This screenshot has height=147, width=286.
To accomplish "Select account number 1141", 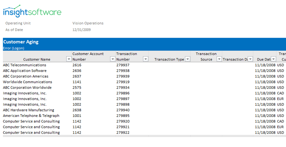I will coord(77,82).
